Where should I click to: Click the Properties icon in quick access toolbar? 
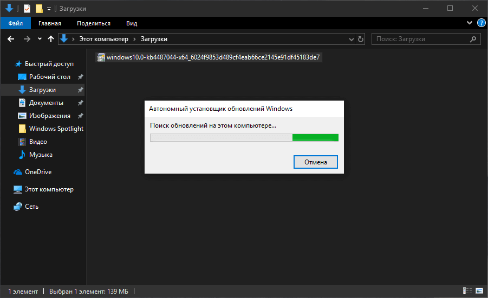pos(27,9)
